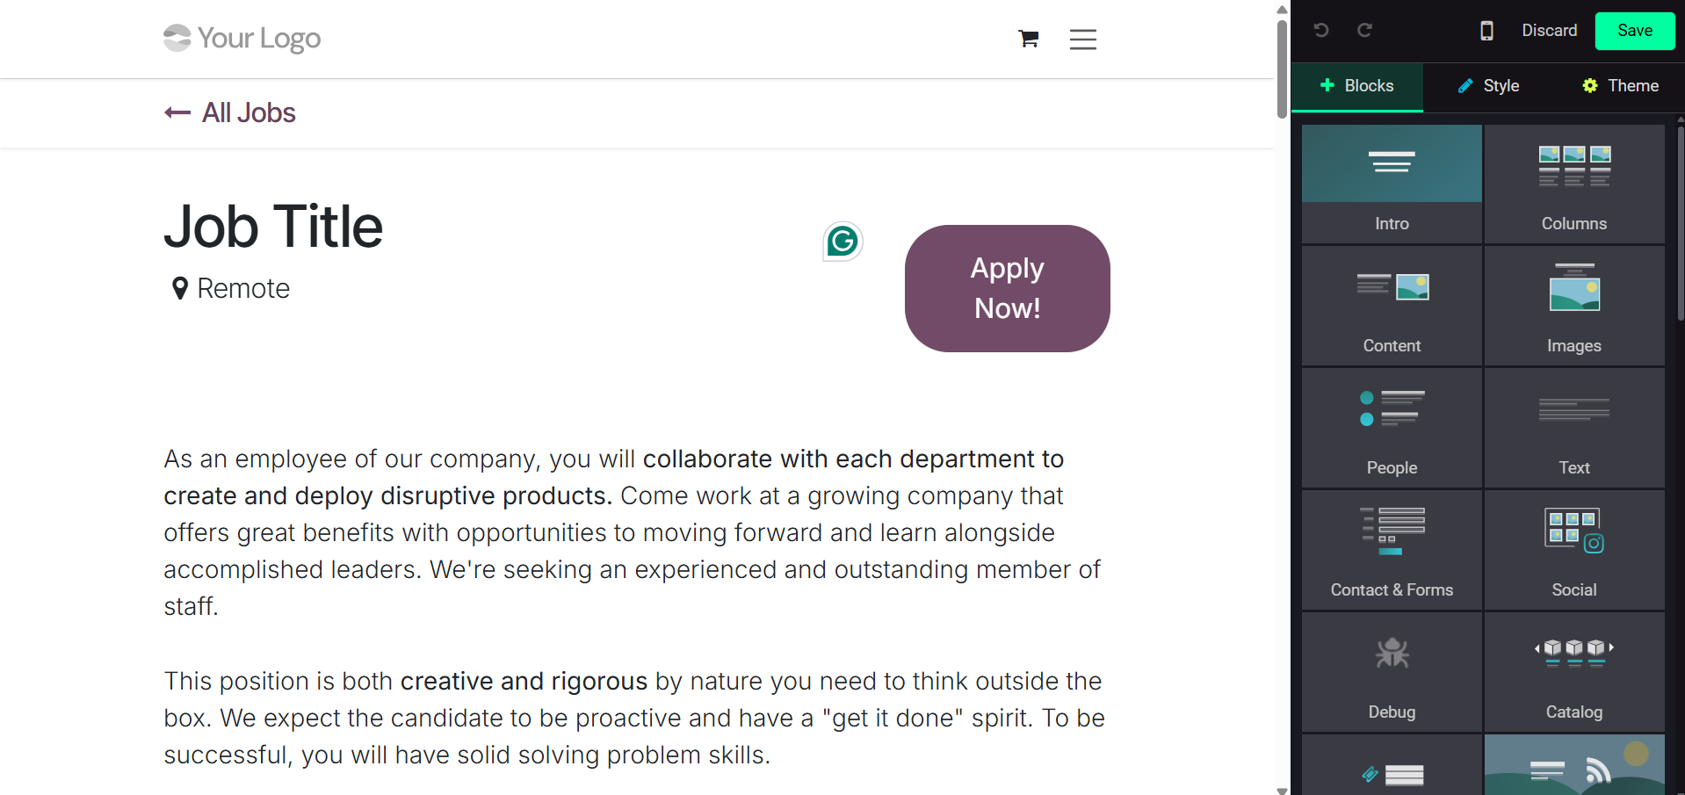Click the undo arrow icon
Screen dimensions: 1685x795
[1320, 31]
